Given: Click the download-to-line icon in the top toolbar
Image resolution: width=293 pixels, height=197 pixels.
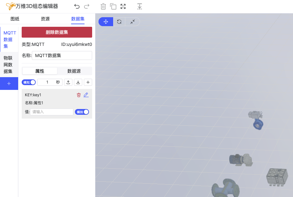Looking at the screenshot, I should (x=139, y=6).
